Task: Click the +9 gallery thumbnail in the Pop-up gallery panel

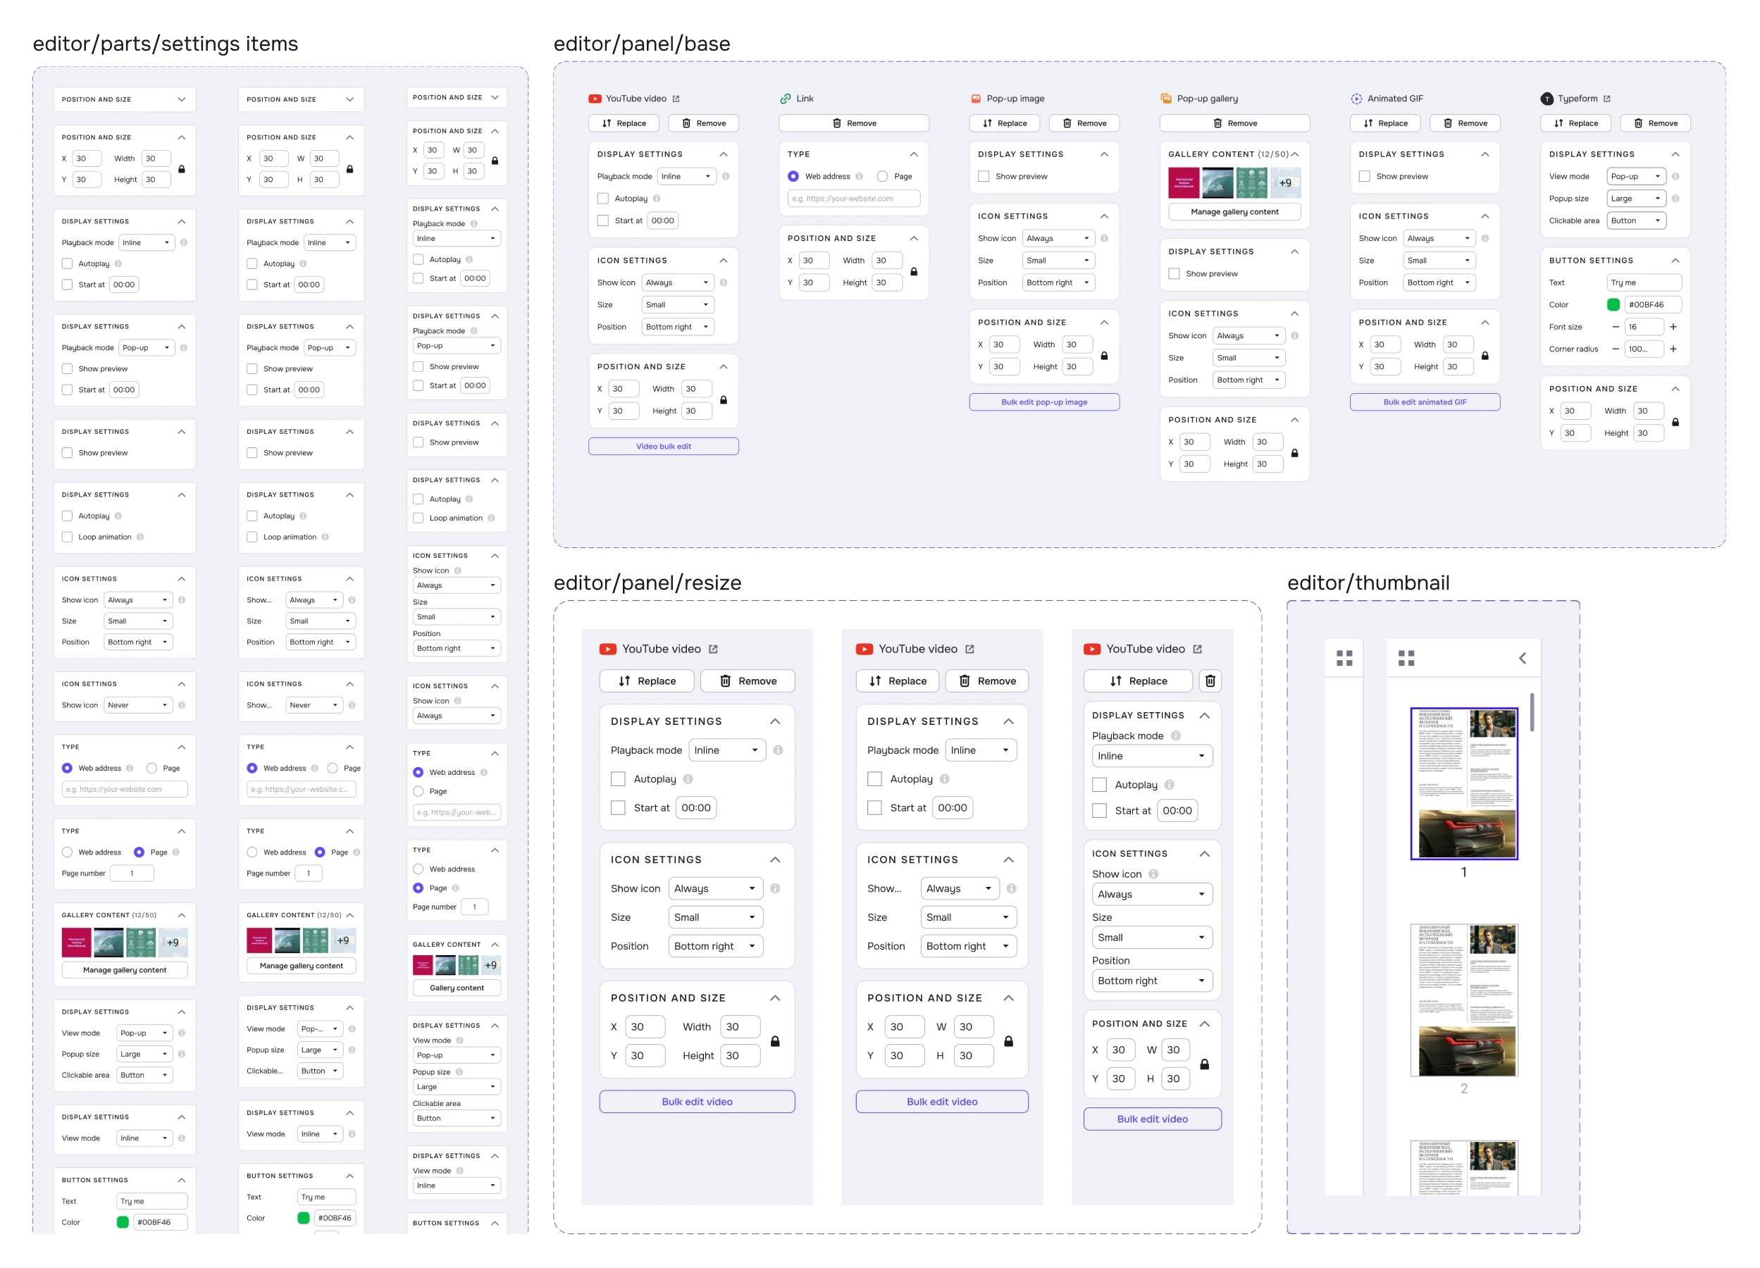Action: click(1286, 183)
